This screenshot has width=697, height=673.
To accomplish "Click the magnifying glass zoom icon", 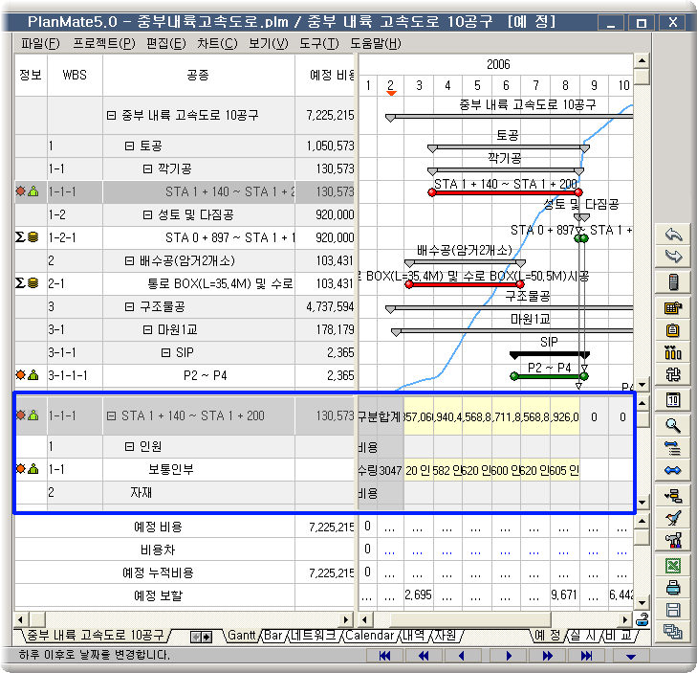I will pos(673,425).
